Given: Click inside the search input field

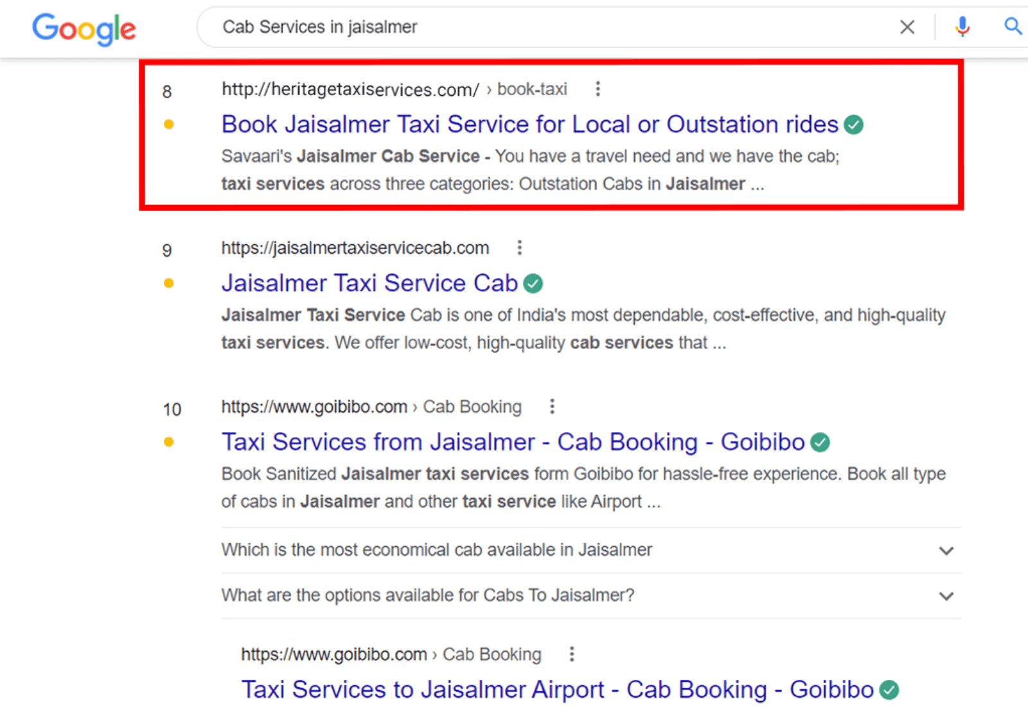Looking at the screenshot, I should pyautogui.click(x=514, y=27).
